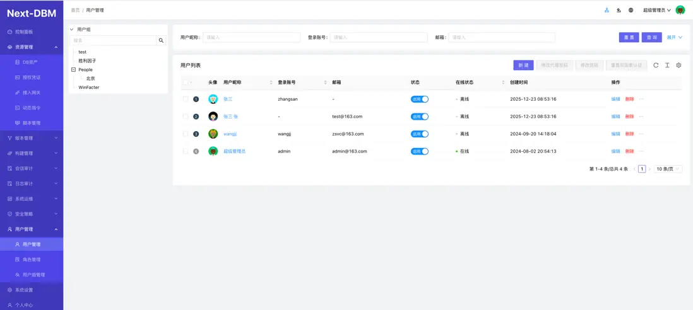
Task: Open the topology icon in the top header
Action: 607,10
